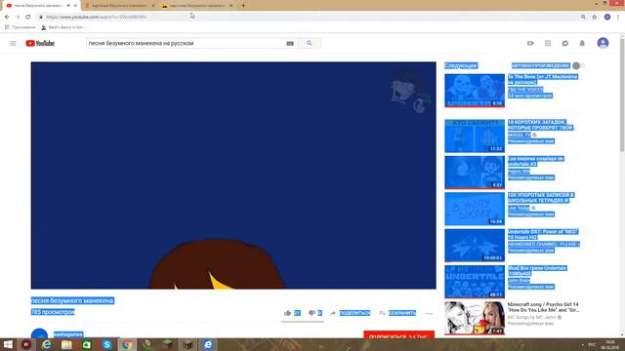The image size is (625, 351).
Task: Bookmark this page with the star icon
Action: pos(595,18)
